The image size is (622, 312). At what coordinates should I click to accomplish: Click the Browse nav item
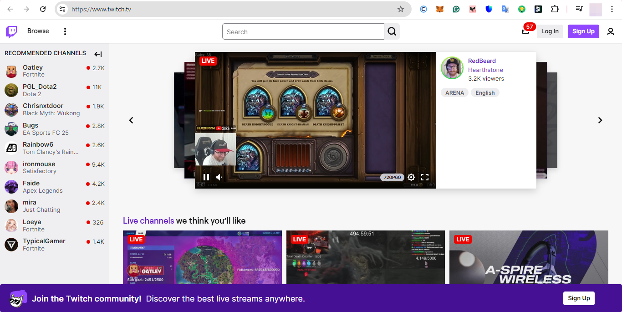38,31
